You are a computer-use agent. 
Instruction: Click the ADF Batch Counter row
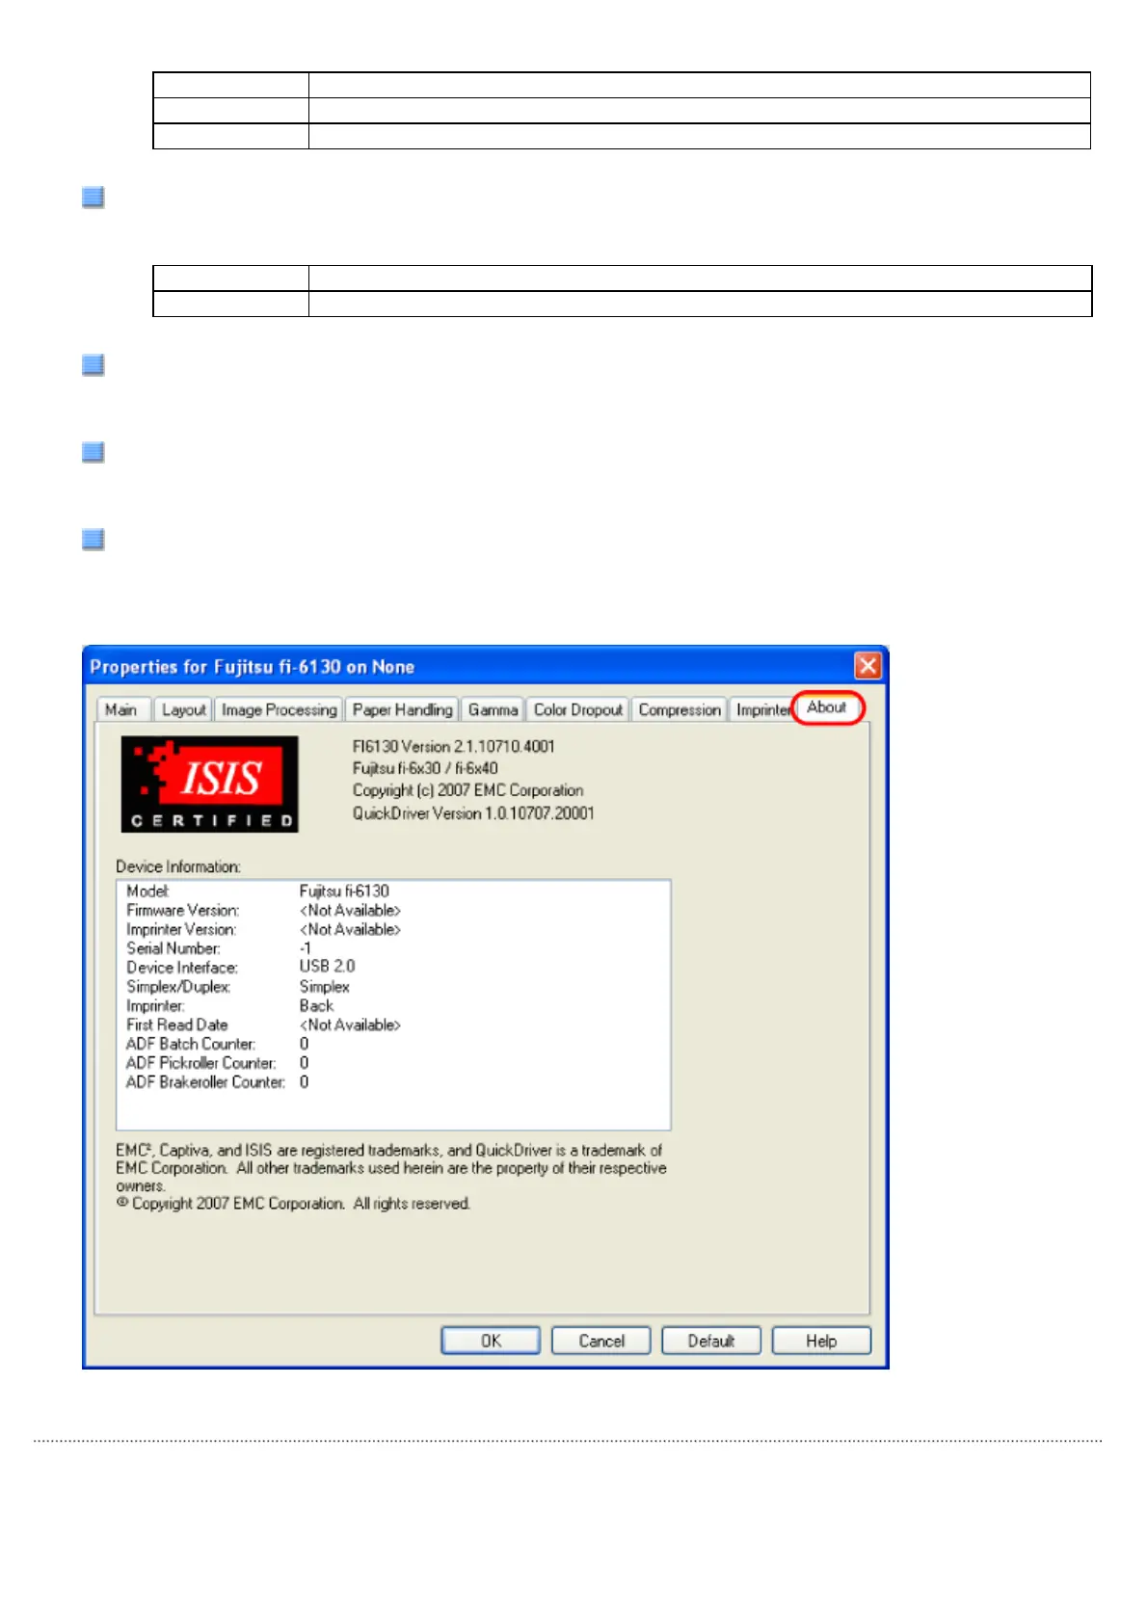click(x=218, y=1044)
